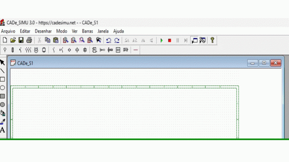The width and height of the screenshot is (289, 162).
Task: Undo the last action
Action: point(109,40)
